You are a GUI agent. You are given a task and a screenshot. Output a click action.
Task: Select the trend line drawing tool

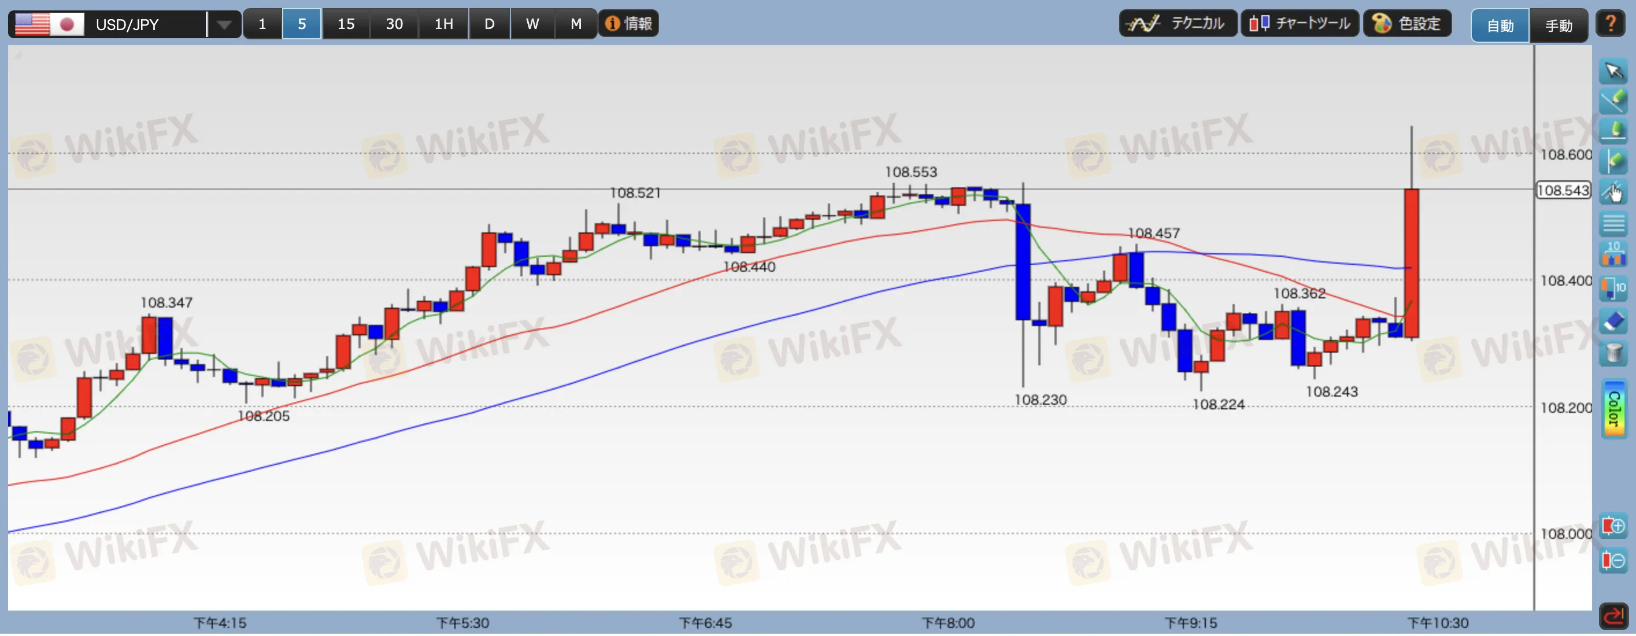[1613, 101]
